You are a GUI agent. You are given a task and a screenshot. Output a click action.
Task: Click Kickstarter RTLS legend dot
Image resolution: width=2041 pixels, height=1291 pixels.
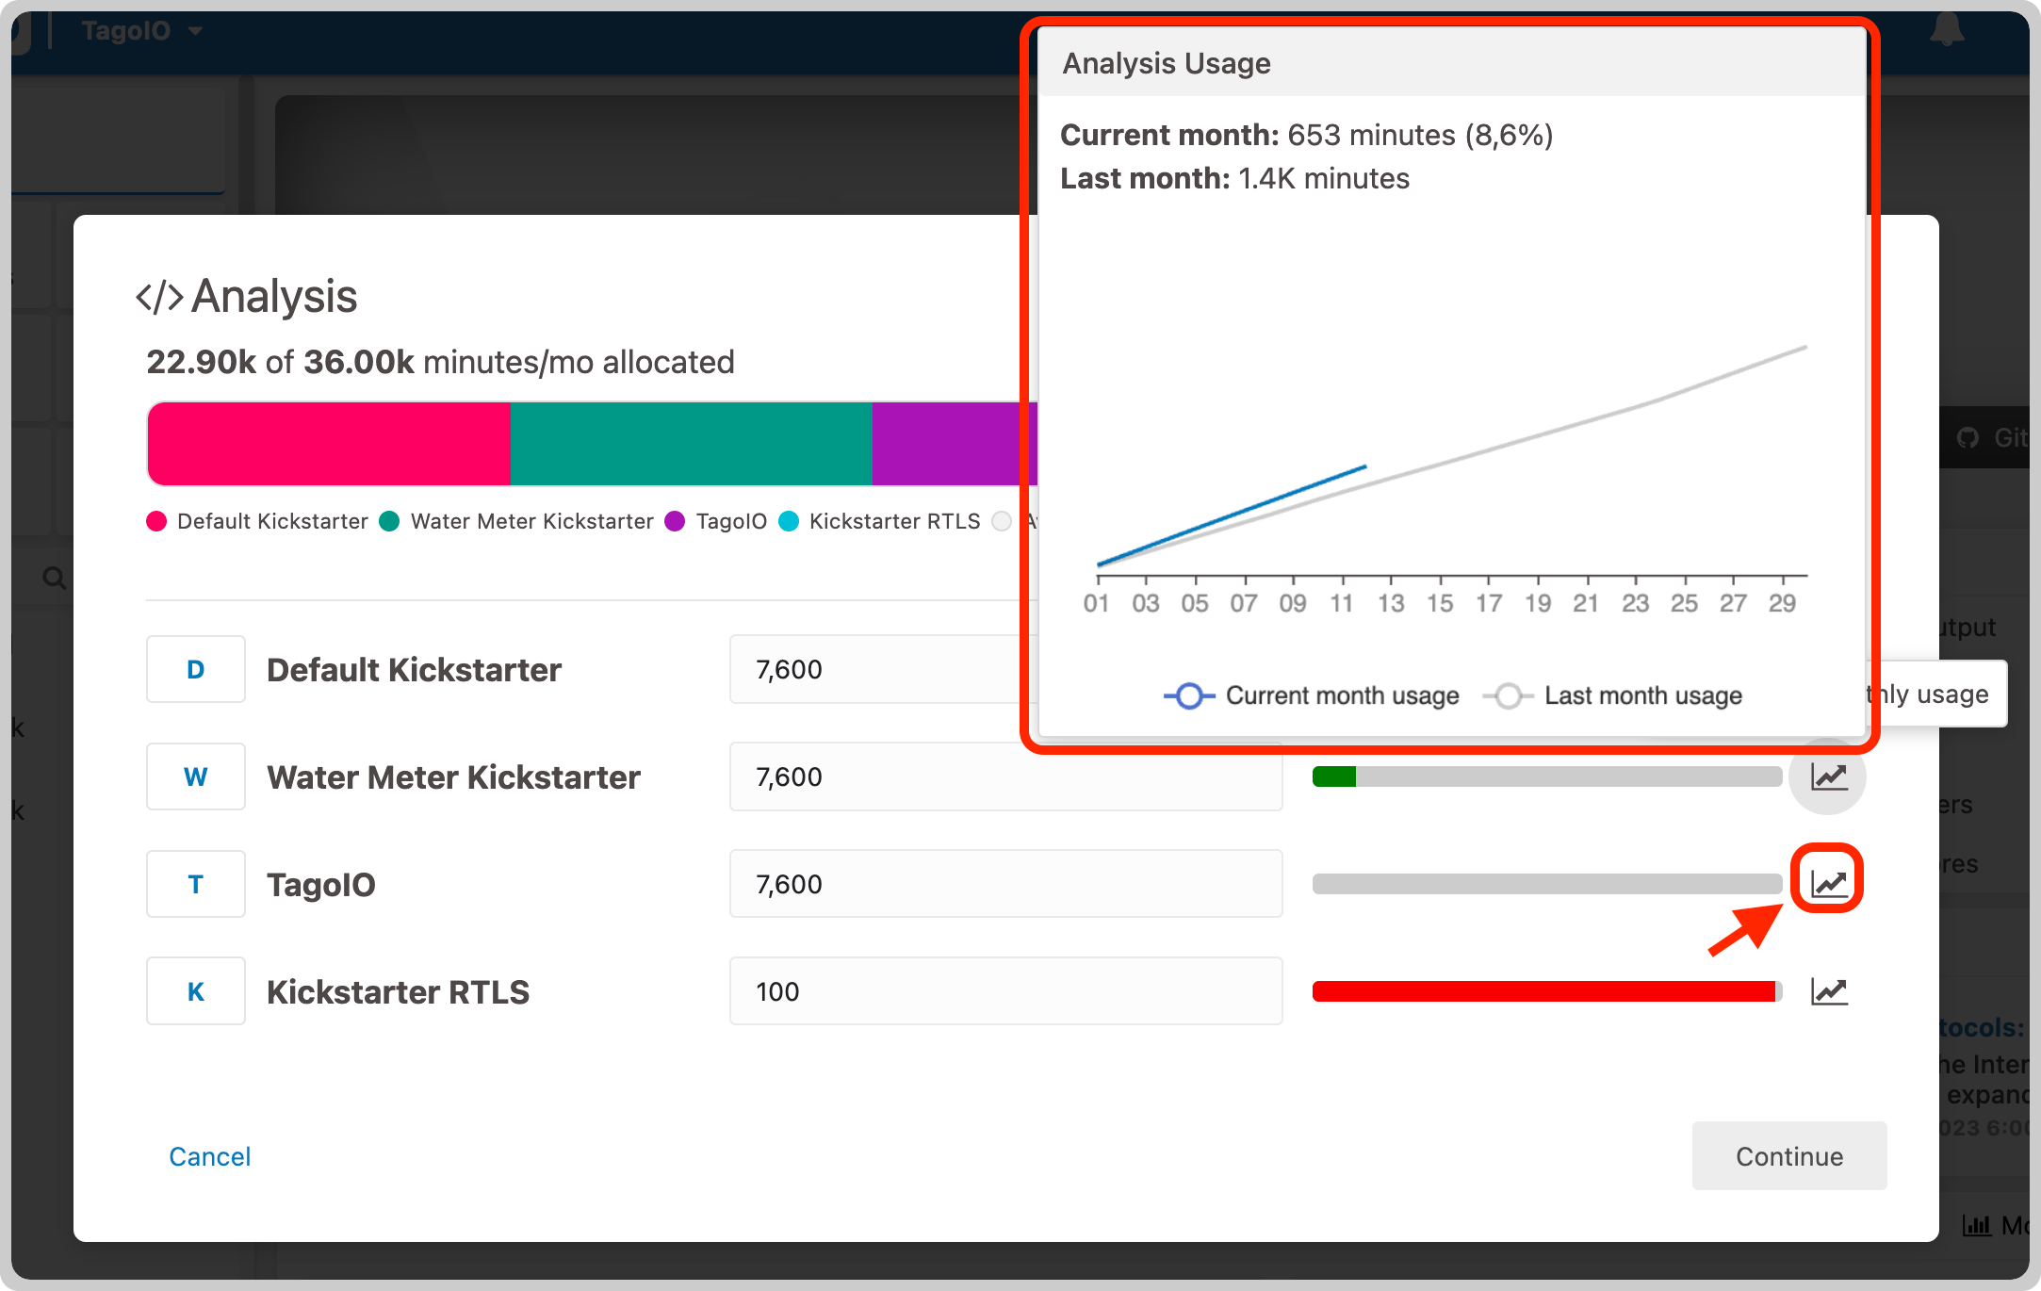tap(789, 521)
